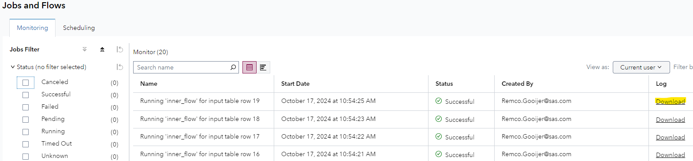Download log for input table row 17
The image size is (693, 161).
coord(670,137)
